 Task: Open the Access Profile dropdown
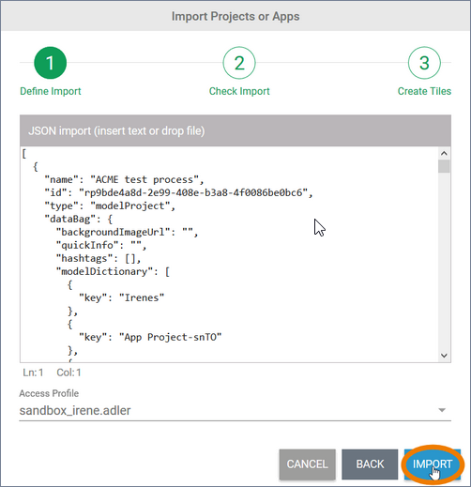point(235,410)
